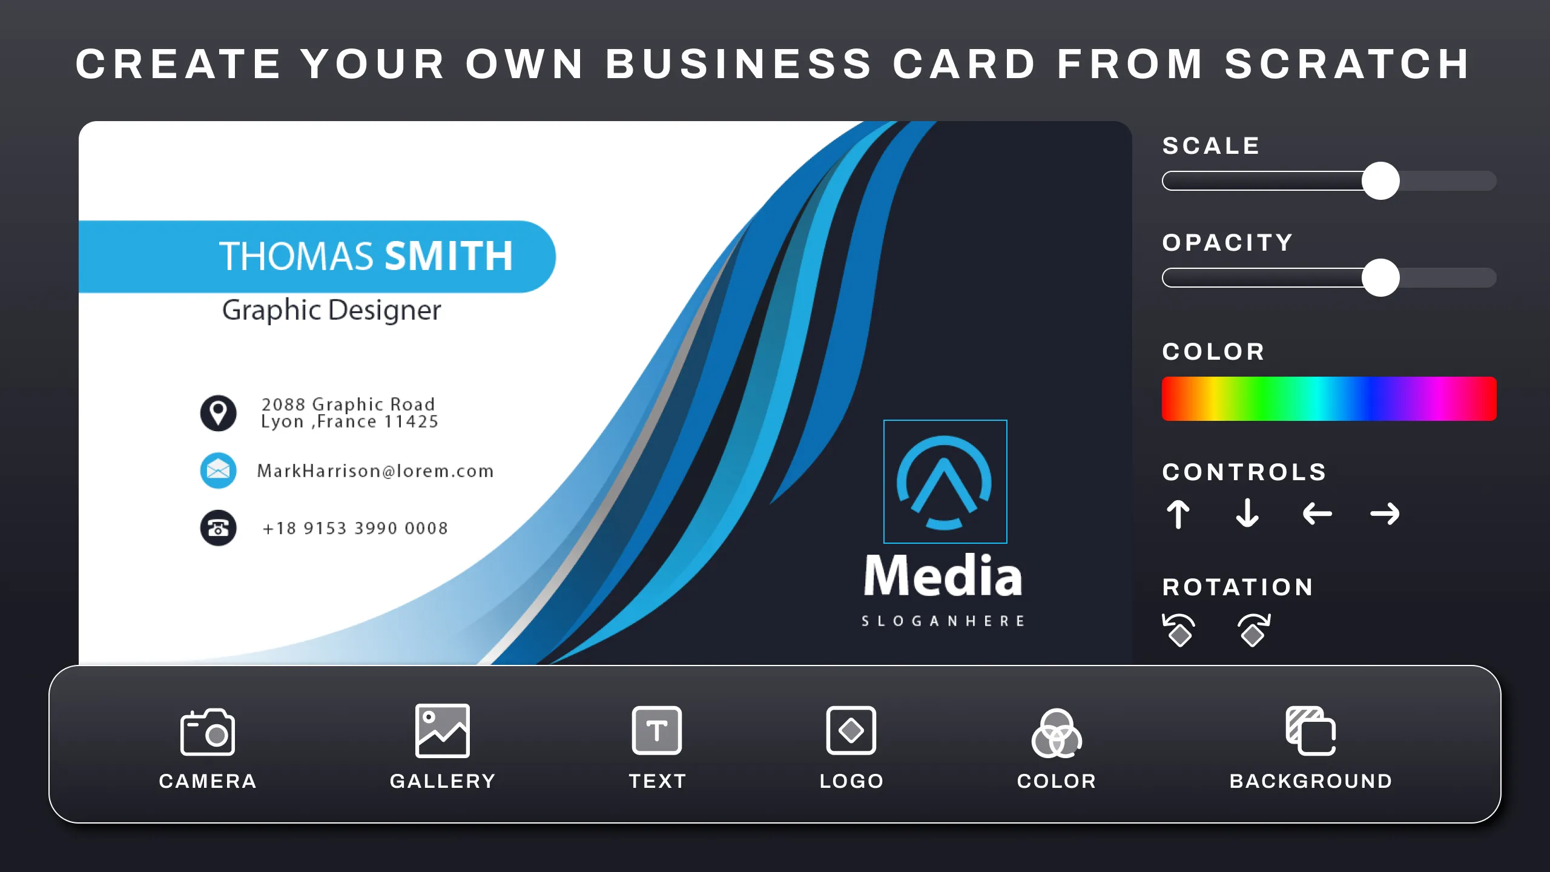The width and height of the screenshot is (1550, 872).
Task: Select the Gallery option
Action: 442,745
